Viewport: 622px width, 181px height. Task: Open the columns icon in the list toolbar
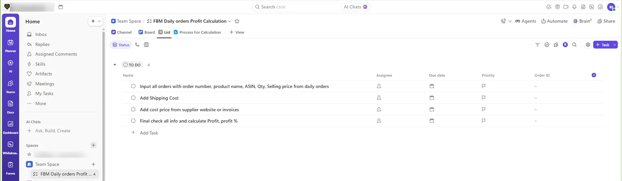coord(146,45)
